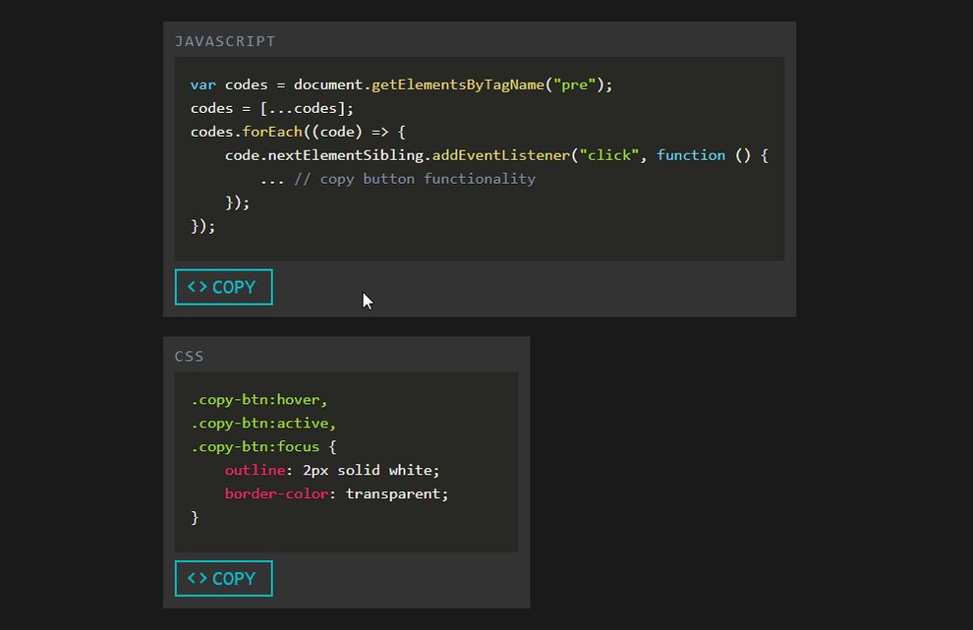
Task: Click the 'outline' property name
Action: [255, 470]
